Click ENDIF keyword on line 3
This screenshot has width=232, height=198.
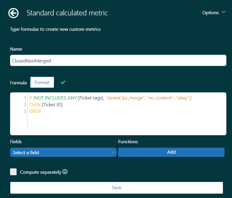[x=35, y=111]
